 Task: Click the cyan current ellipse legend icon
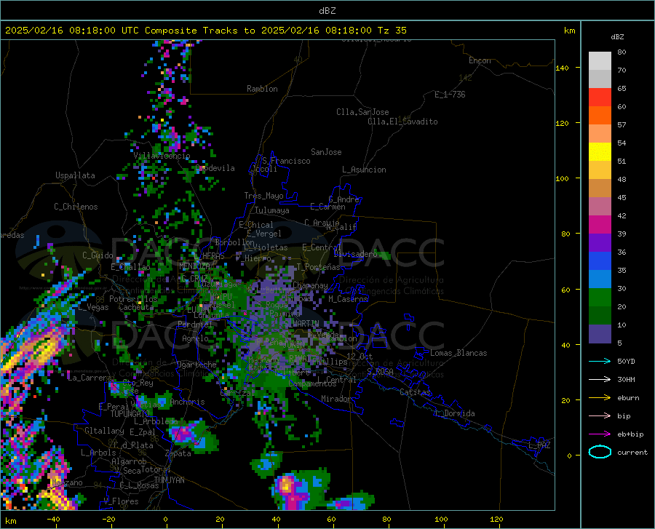click(600, 452)
